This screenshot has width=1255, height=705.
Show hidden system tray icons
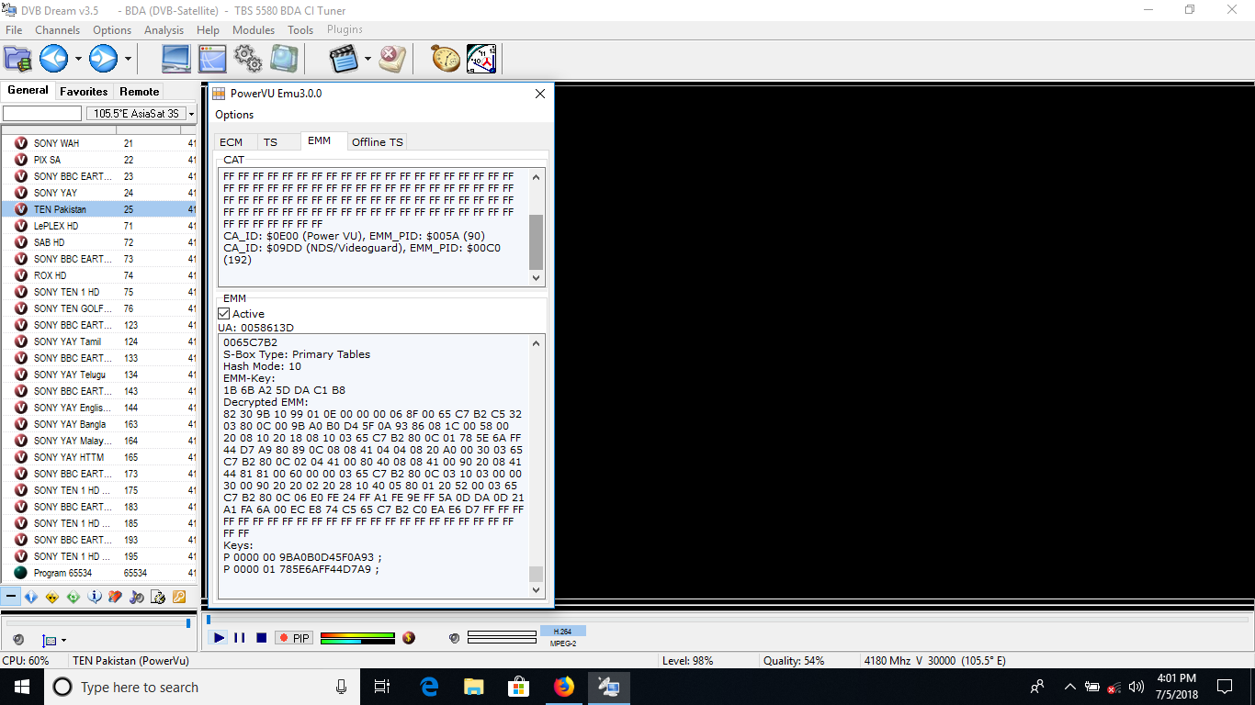tap(1069, 687)
